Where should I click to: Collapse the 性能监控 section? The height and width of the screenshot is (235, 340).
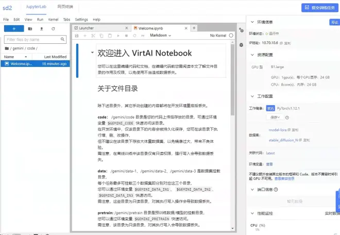click(252, 213)
